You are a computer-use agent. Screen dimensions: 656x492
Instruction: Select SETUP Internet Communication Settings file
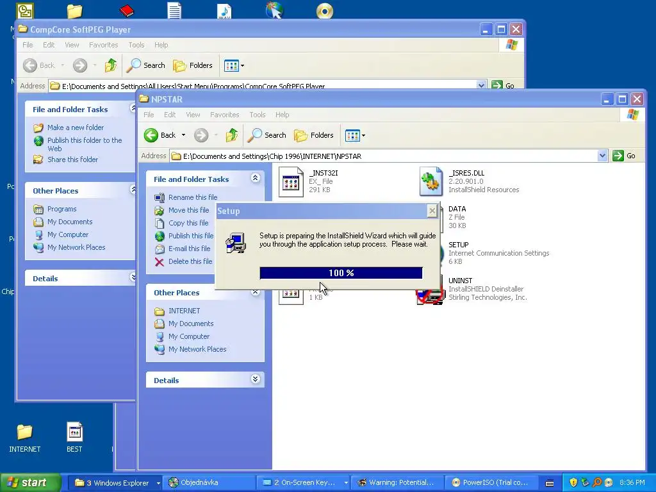[x=498, y=252]
